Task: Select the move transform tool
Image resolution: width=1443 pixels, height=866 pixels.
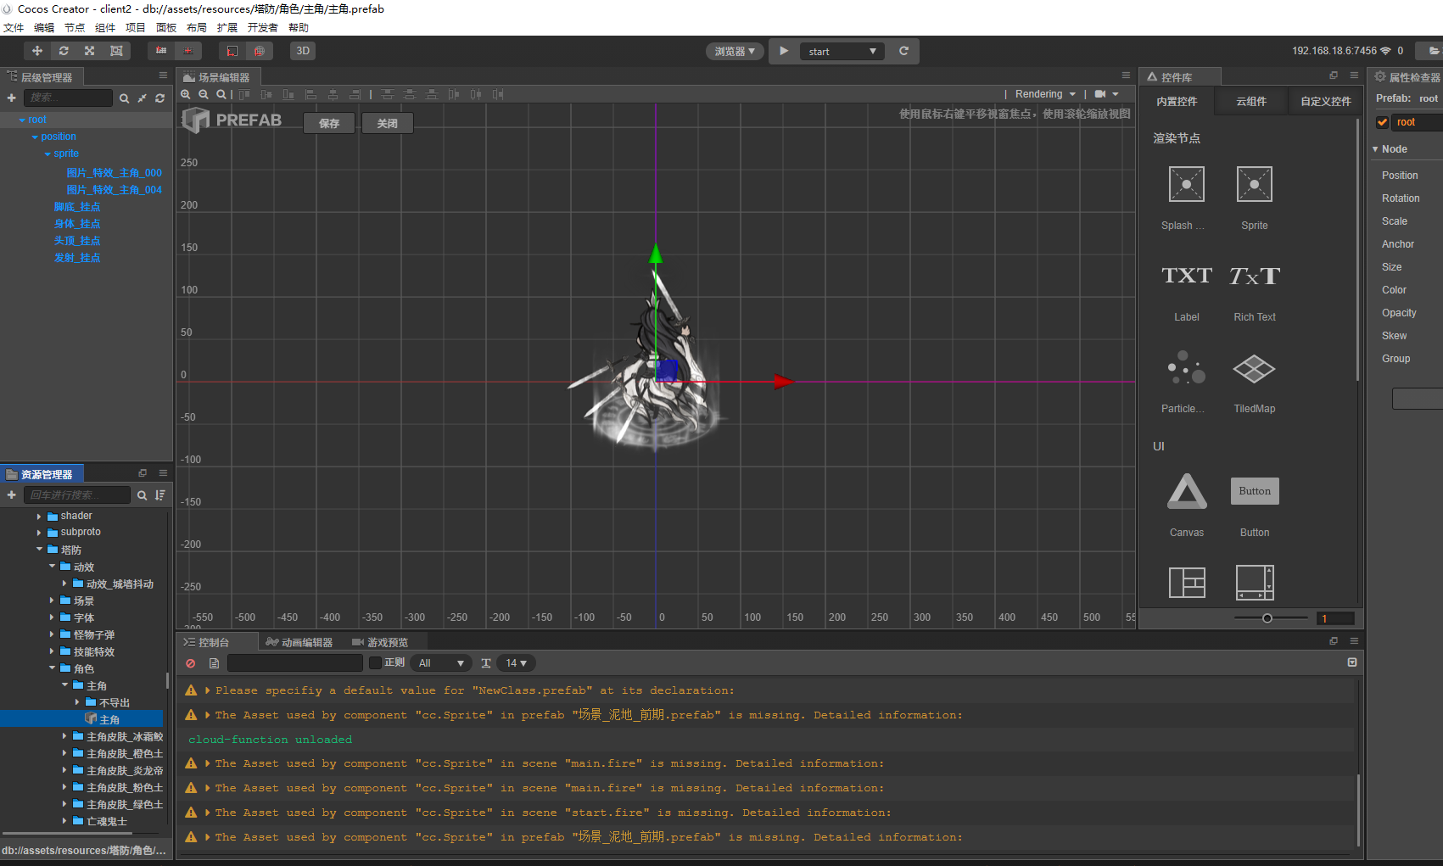Action: pyautogui.click(x=37, y=51)
